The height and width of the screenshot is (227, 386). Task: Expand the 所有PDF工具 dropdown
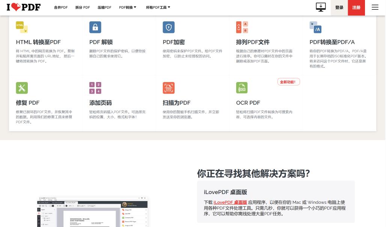[x=158, y=7]
